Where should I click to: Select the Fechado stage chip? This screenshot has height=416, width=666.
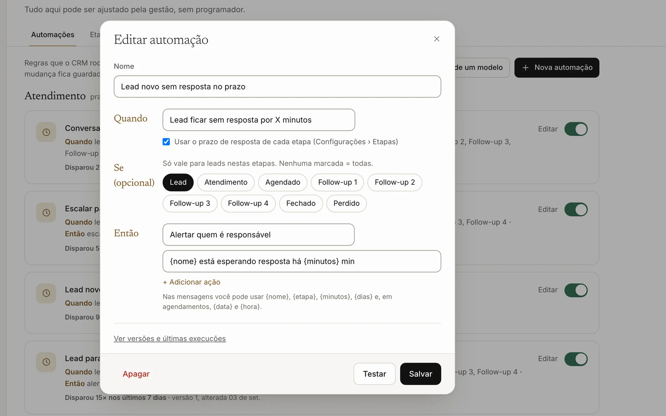click(x=301, y=203)
